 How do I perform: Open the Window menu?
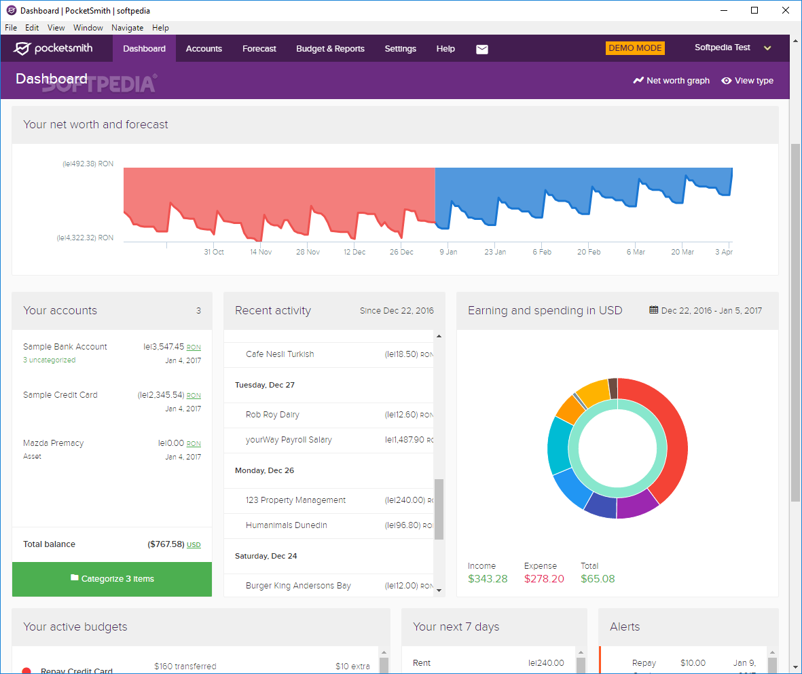(88, 28)
